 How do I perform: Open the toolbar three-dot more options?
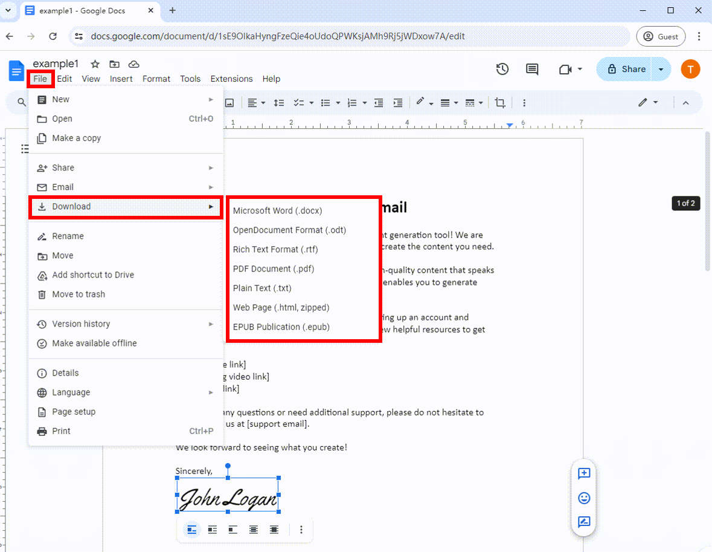[x=524, y=103]
